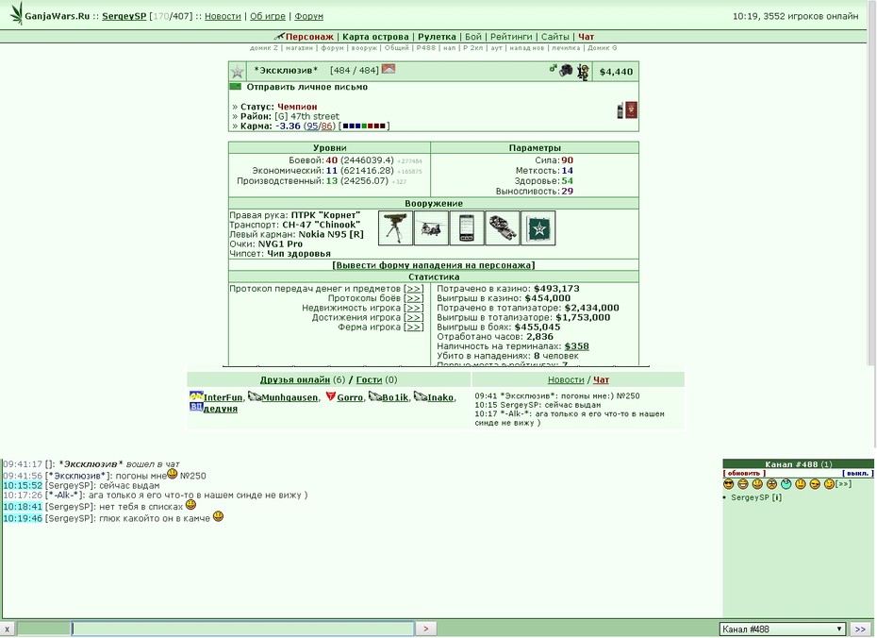Click the лечилка quick link
877x638 pixels.
pyautogui.click(x=566, y=48)
